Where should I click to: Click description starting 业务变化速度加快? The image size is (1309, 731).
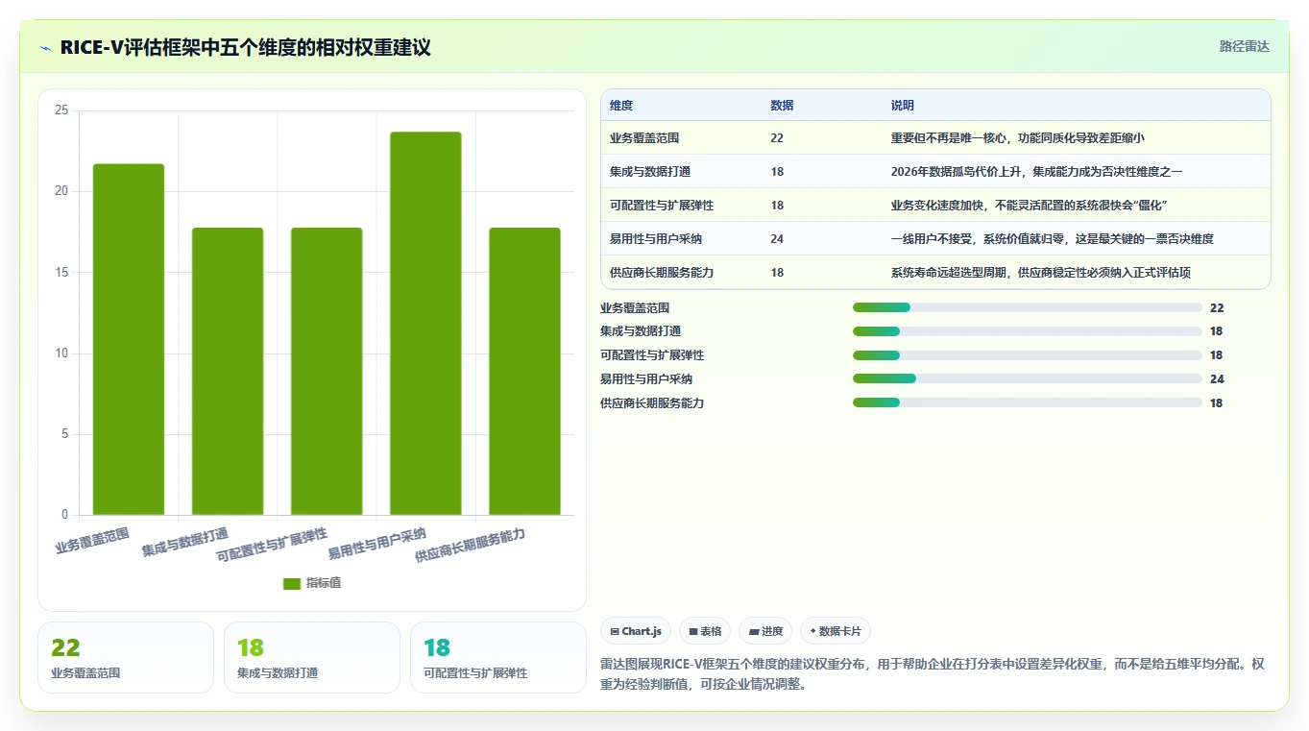(x=1029, y=206)
